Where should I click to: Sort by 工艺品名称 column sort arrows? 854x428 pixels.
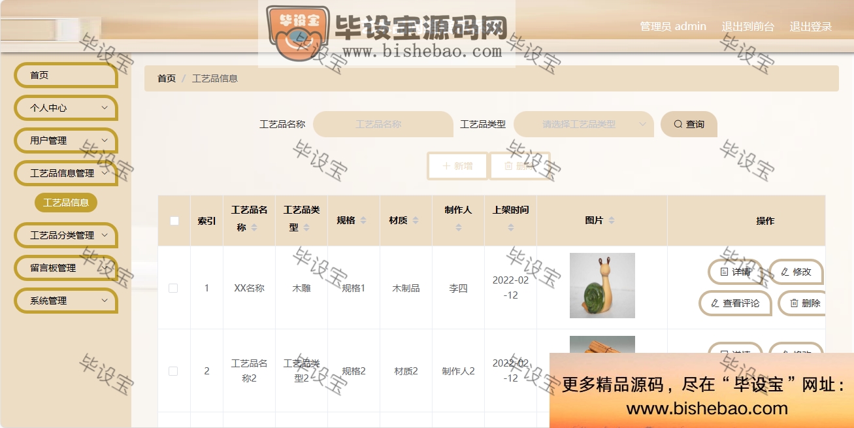coord(254,227)
